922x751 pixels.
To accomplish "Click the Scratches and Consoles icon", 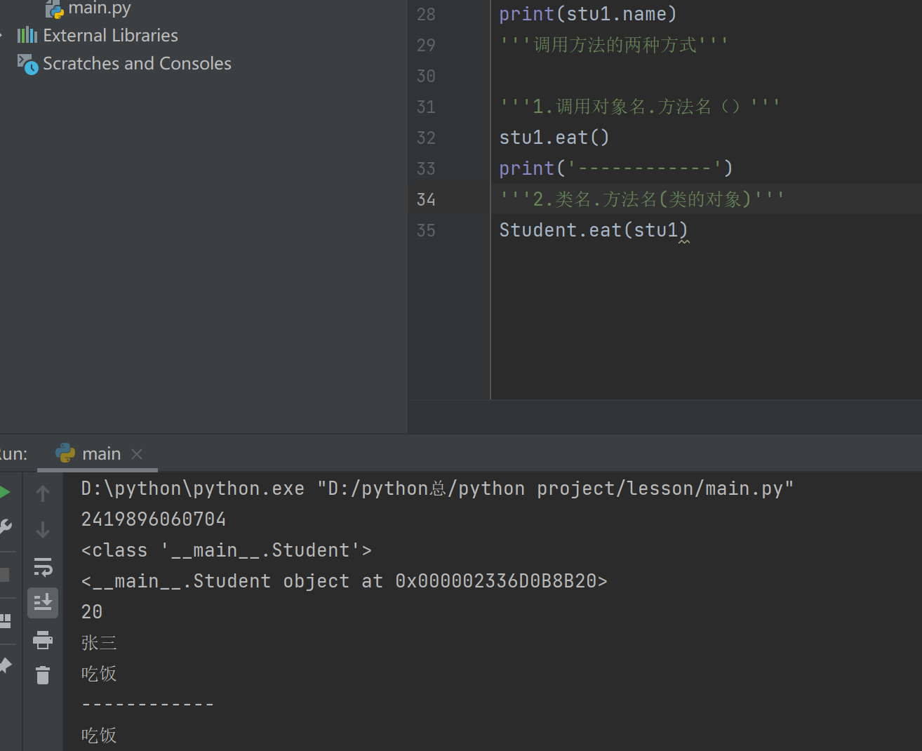I will click(27, 64).
